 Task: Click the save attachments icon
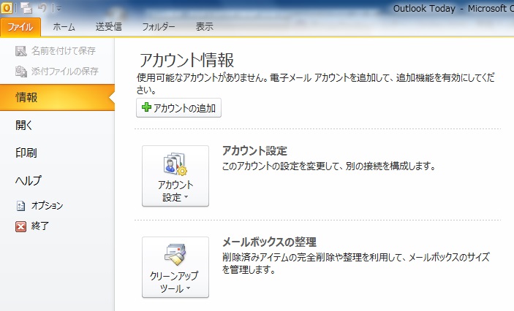point(21,72)
